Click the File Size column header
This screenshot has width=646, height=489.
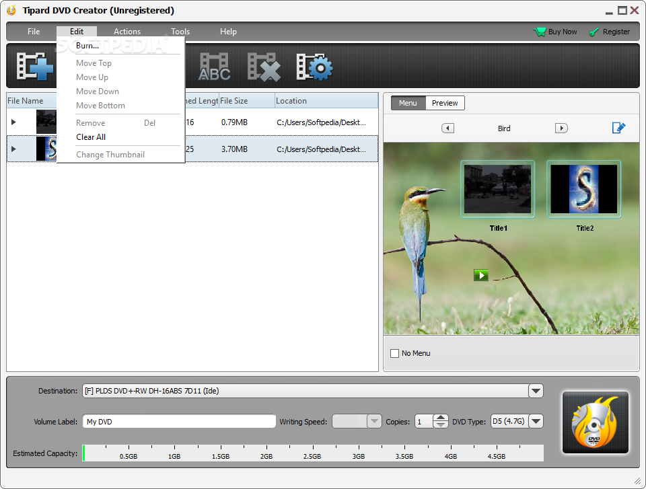tap(246, 101)
